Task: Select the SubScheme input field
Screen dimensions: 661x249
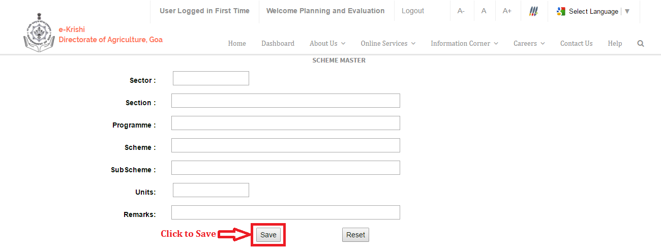Action: click(286, 168)
